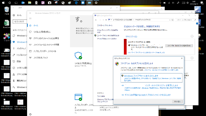Click the virus protection shield tile icon
The width and height of the screenshot is (206, 116).
pos(78,56)
